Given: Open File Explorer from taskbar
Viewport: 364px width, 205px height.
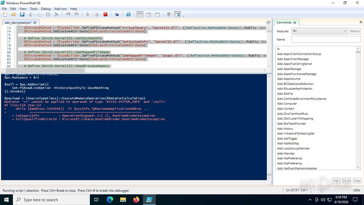Looking at the screenshot, I should point(123,200).
